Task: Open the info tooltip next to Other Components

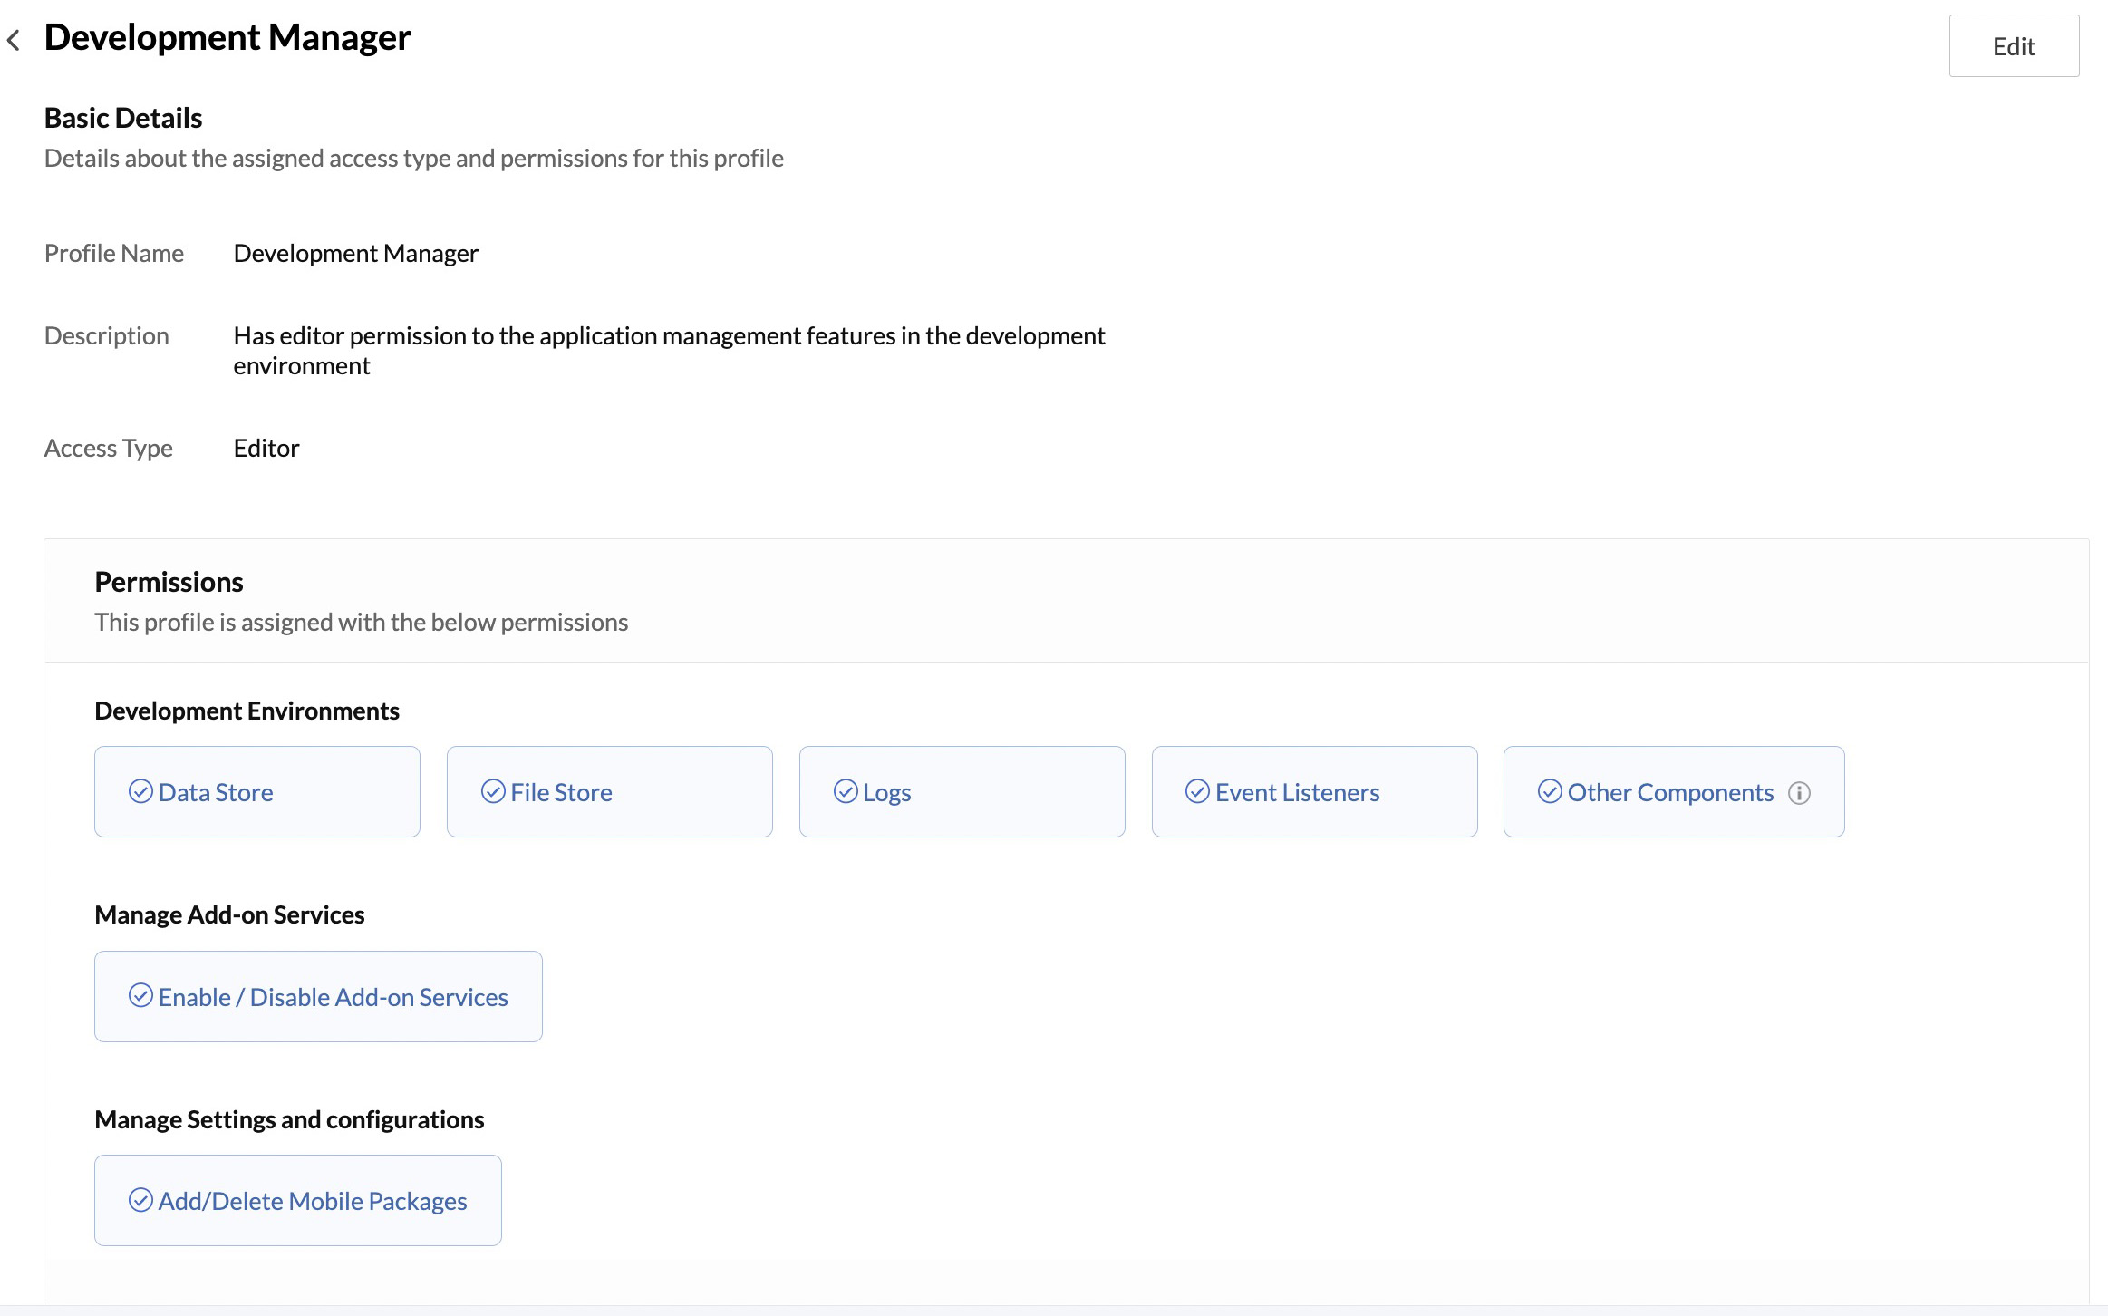Action: (1800, 791)
